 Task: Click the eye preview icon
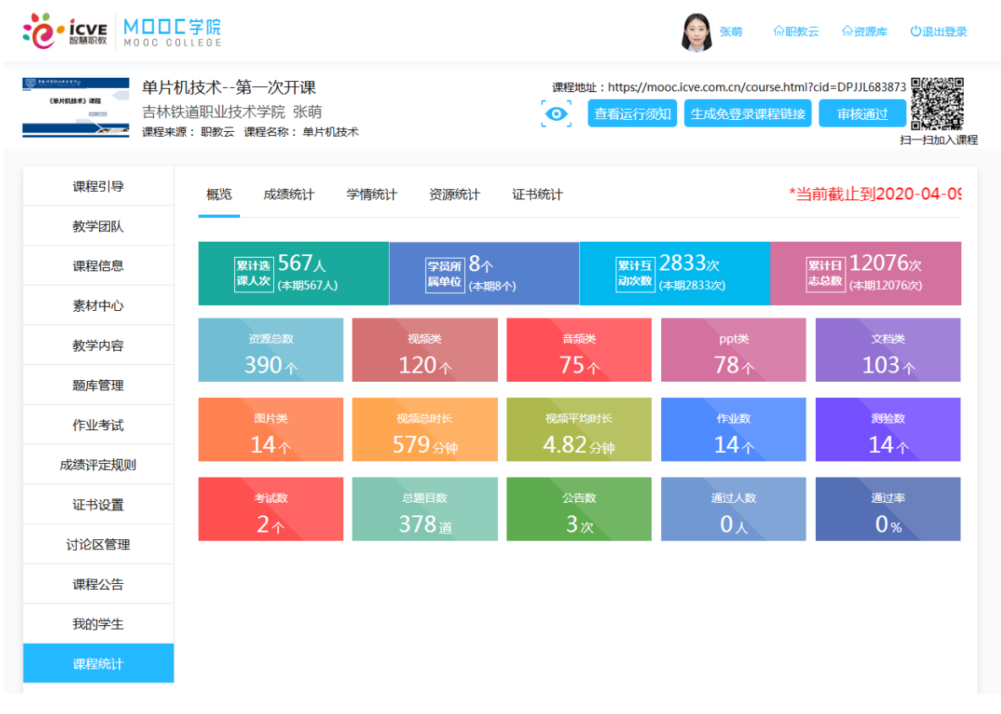(556, 114)
